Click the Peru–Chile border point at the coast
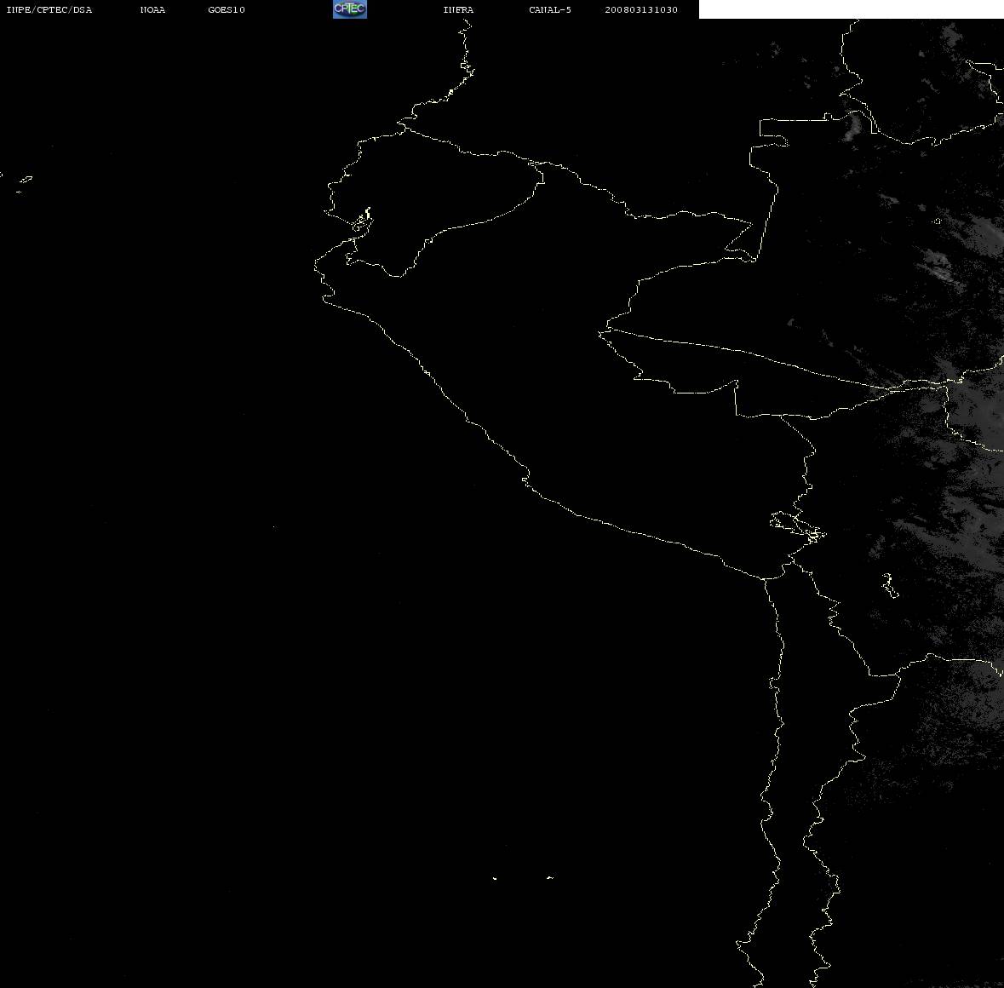 coord(765,579)
